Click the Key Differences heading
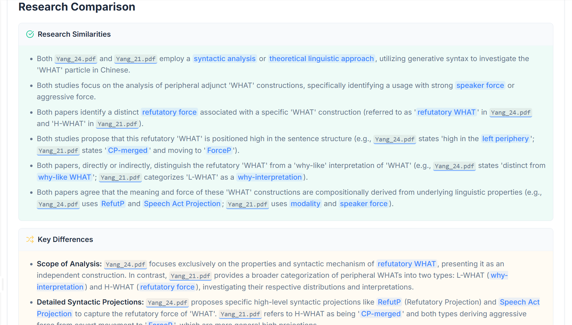This screenshot has width=572, height=325. coord(65,240)
